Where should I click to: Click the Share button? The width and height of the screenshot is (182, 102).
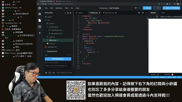pyautogui.click(x=147, y=8)
